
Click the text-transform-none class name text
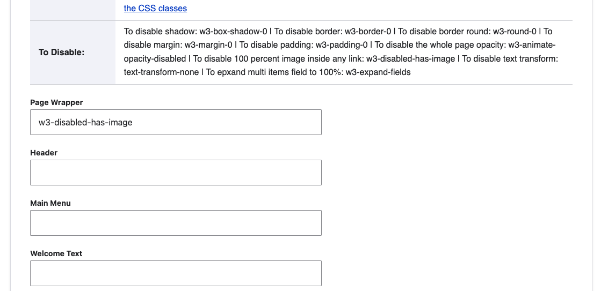[x=161, y=72]
